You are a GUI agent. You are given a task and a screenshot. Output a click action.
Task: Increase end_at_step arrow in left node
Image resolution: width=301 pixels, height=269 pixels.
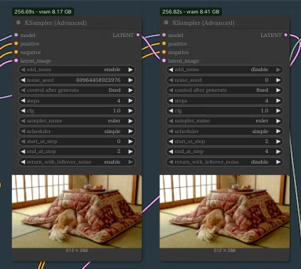click(x=130, y=152)
